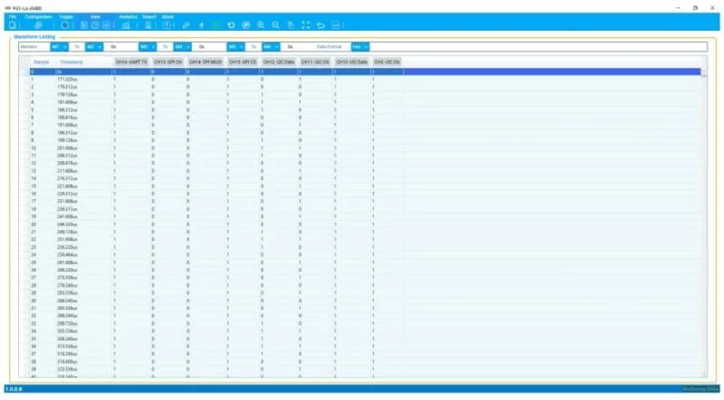This screenshot has height=400, width=724.
Task: Click the circular refresh arrow icon
Action: [232, 24]
